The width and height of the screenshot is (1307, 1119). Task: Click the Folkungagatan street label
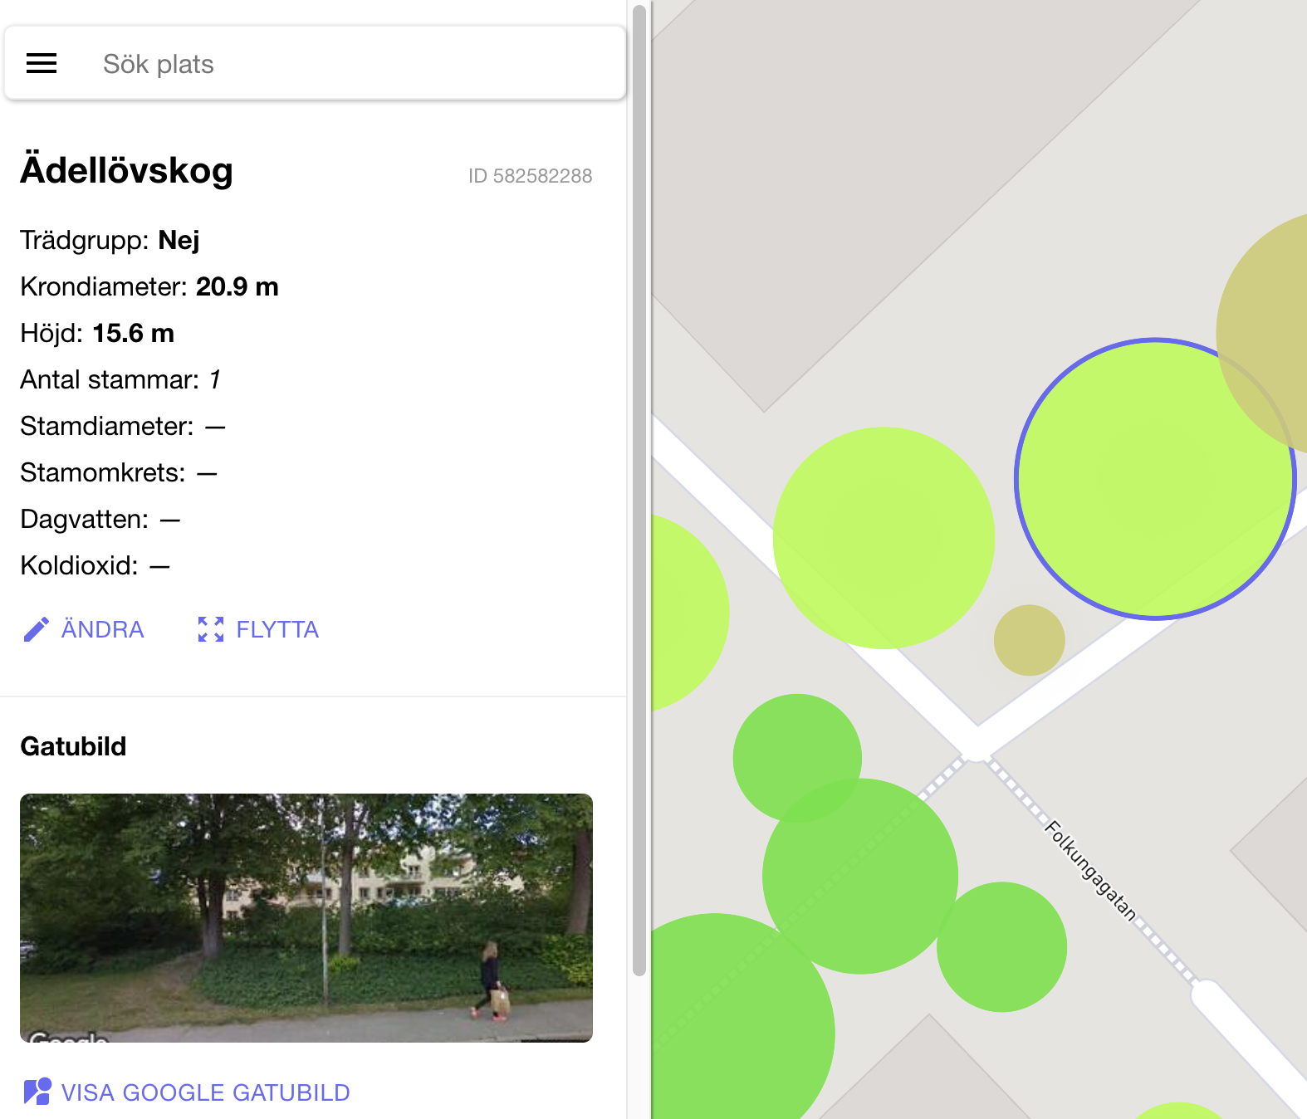1090,870
